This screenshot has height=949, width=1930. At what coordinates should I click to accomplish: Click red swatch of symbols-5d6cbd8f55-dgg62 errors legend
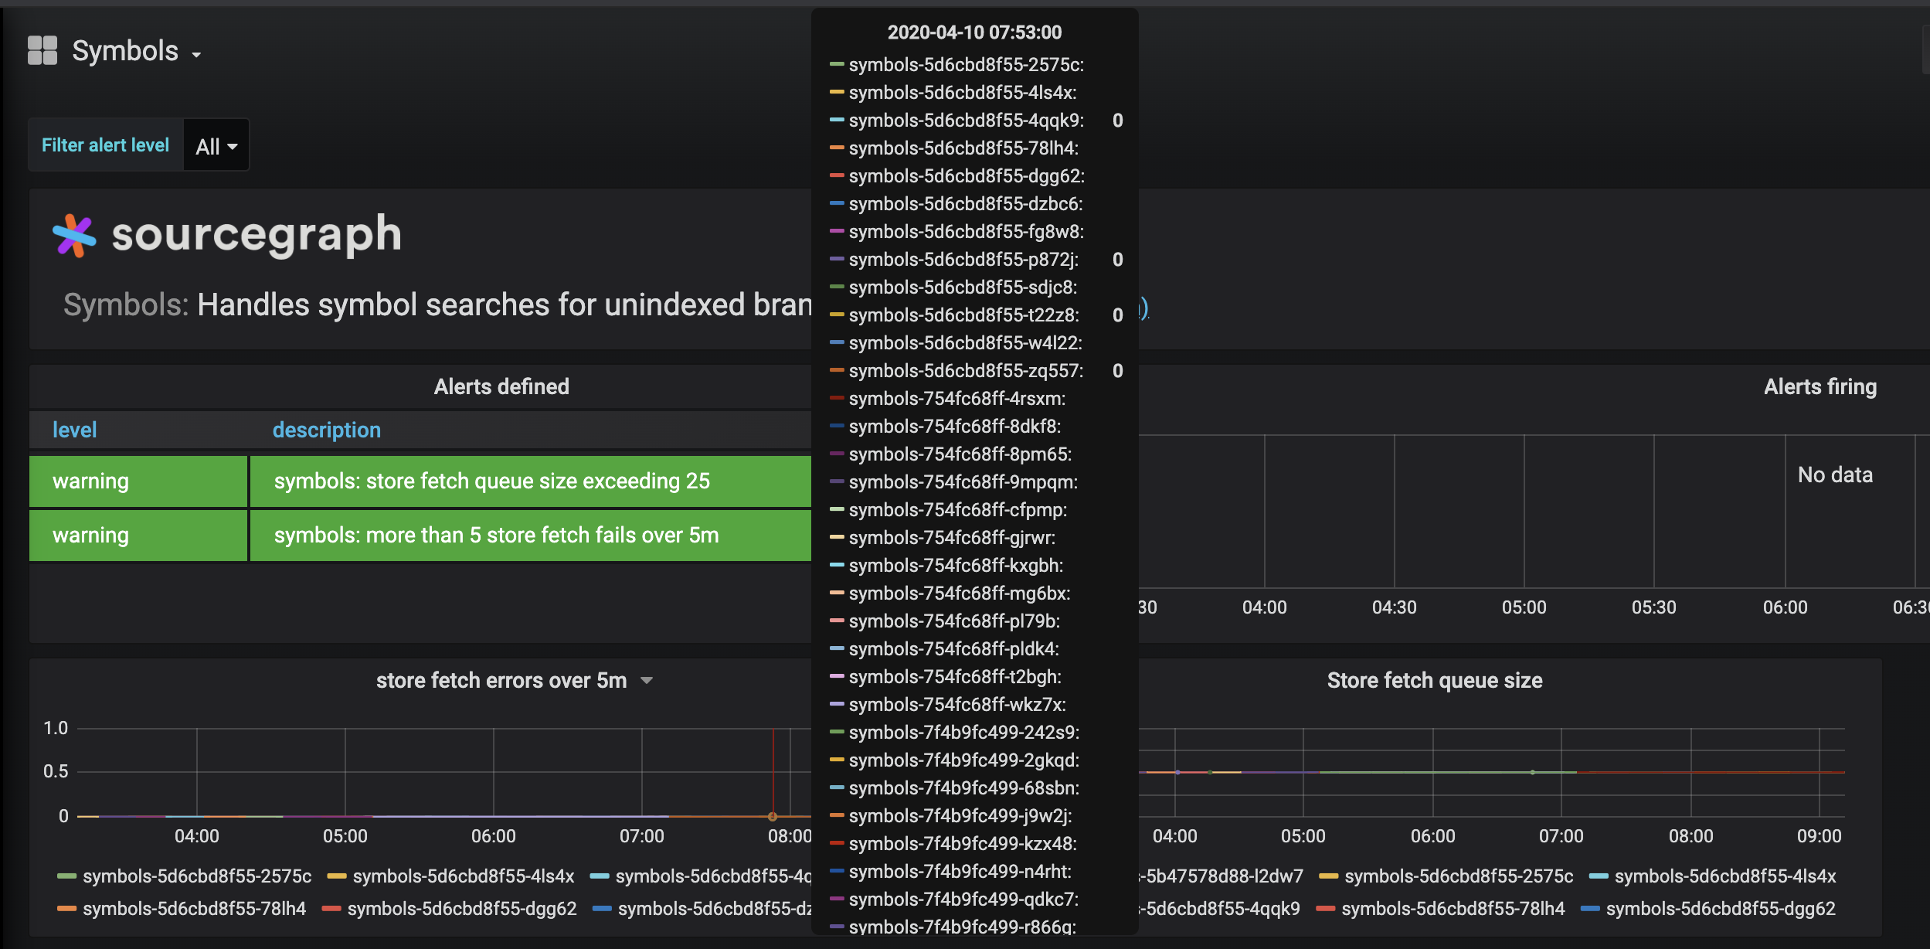click(x=331, y=909)
